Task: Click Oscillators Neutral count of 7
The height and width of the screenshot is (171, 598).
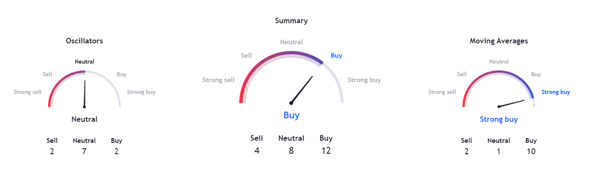Action: (84, 151)
